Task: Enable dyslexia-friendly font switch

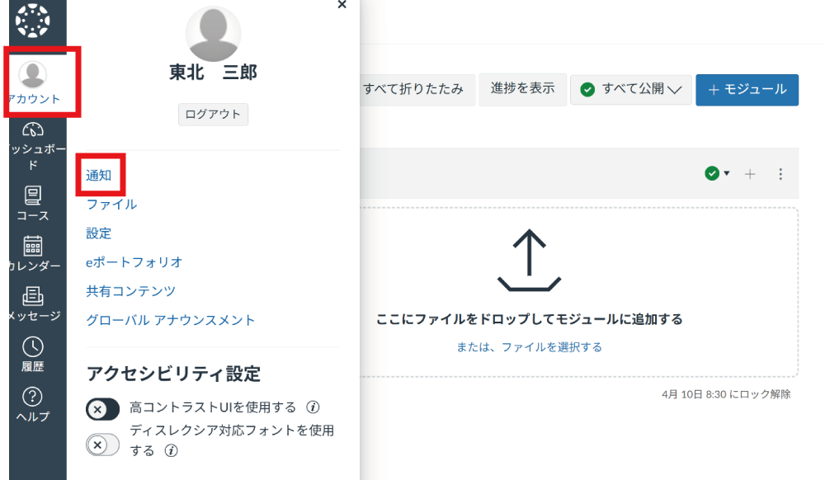Action: [x=103, y=445]
